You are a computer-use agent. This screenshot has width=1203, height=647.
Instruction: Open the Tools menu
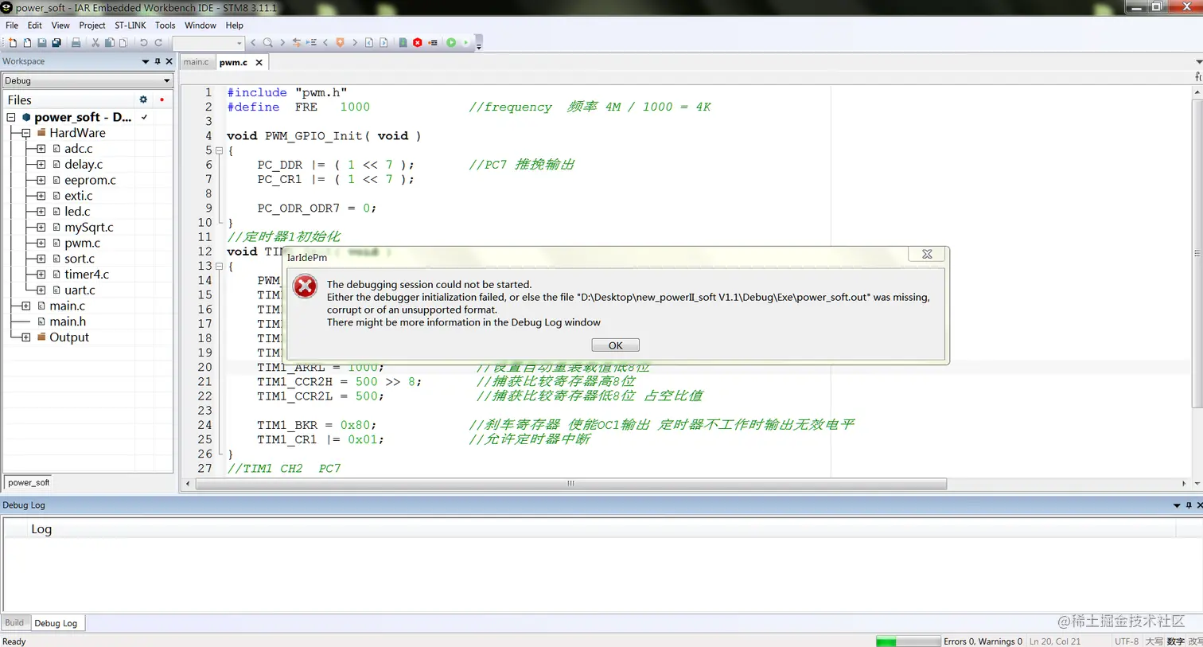click(165, 25)
